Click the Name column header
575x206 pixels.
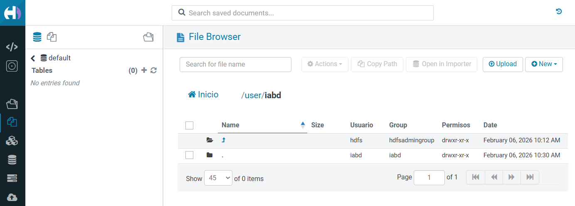[230, 125]
